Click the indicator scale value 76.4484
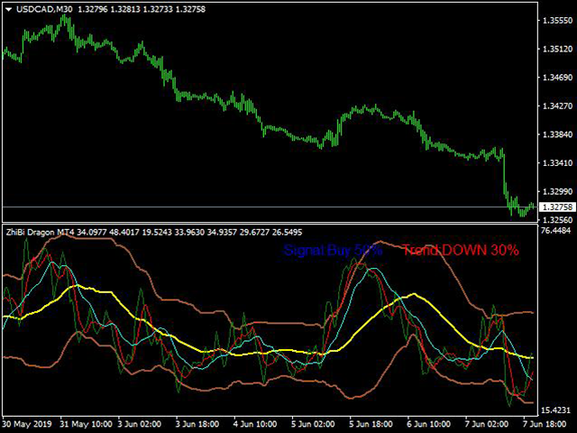Screen dimensions: 577x433 (555, 231)
